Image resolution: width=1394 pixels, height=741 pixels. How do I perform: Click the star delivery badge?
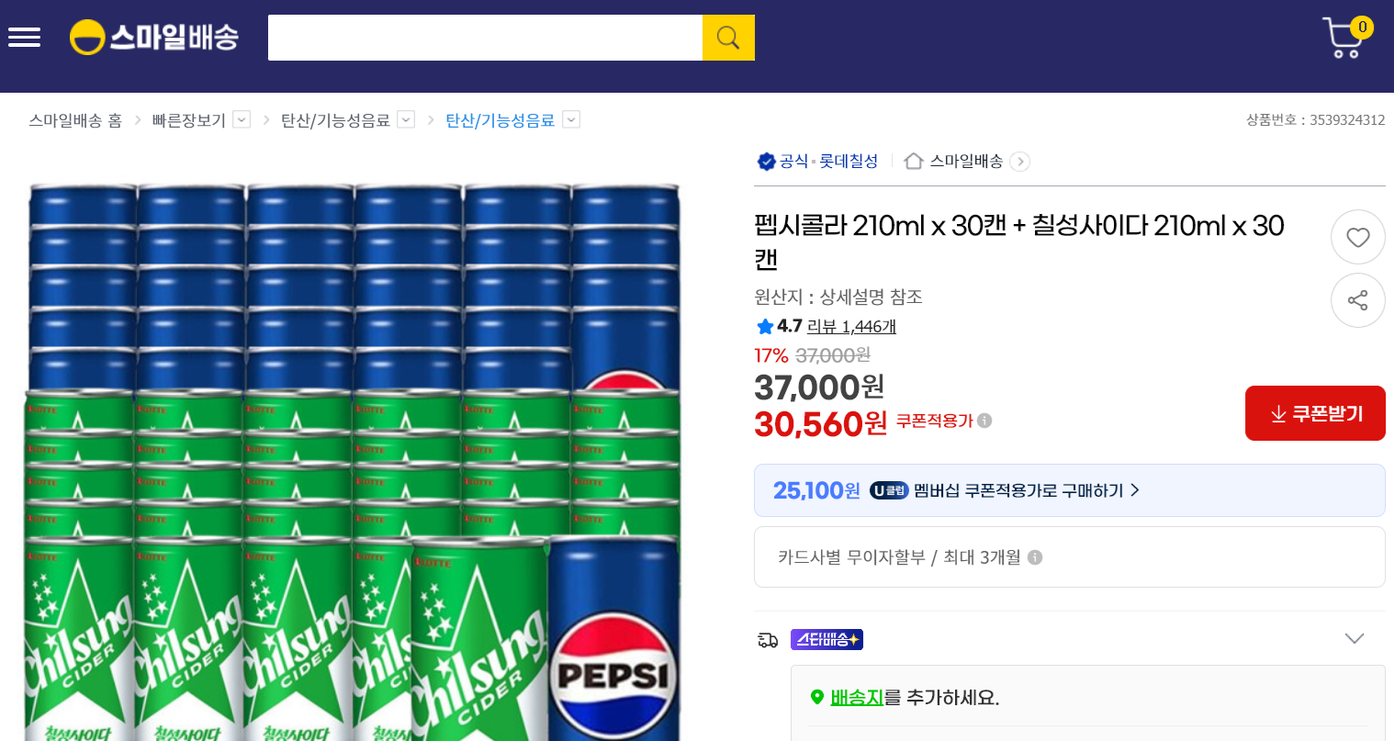(826, 640)
